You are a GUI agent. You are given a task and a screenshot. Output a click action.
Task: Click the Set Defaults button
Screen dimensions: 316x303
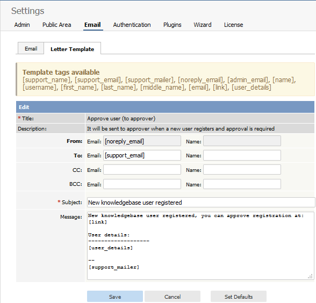[x=239, y=297]
